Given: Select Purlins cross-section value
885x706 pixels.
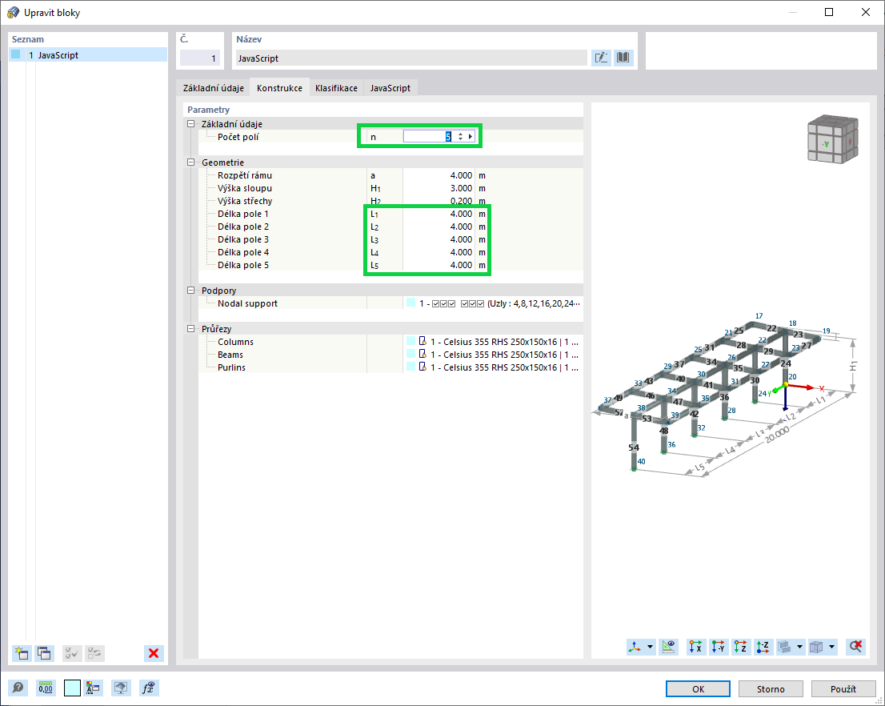Looking at the screenshot, I should point(493,367).
